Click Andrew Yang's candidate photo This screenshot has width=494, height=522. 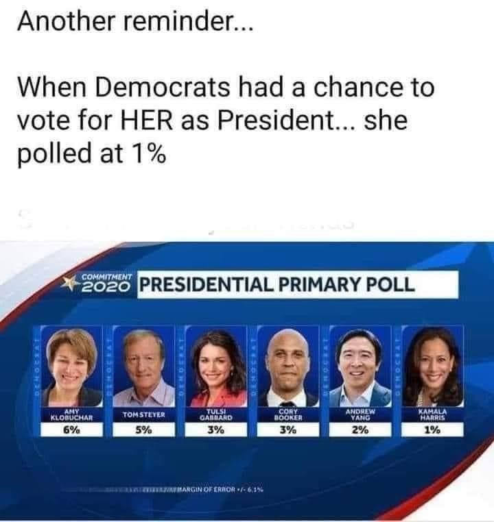click(360, 364)
